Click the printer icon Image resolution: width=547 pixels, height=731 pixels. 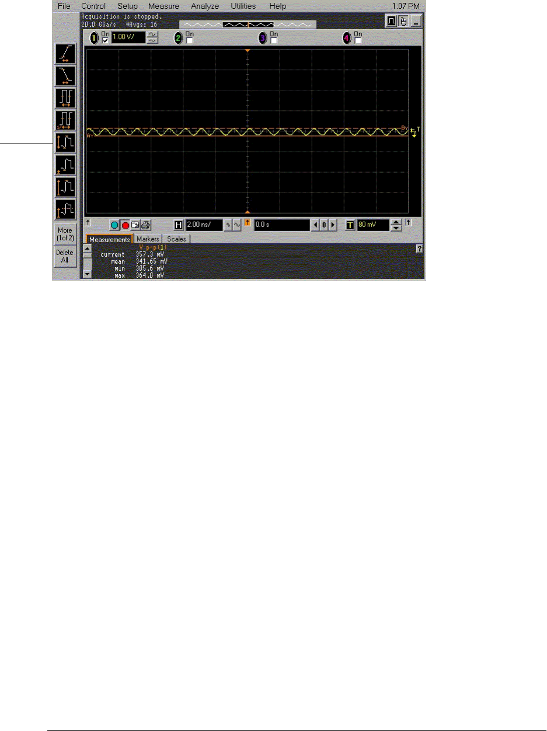[x=145, y=225]
